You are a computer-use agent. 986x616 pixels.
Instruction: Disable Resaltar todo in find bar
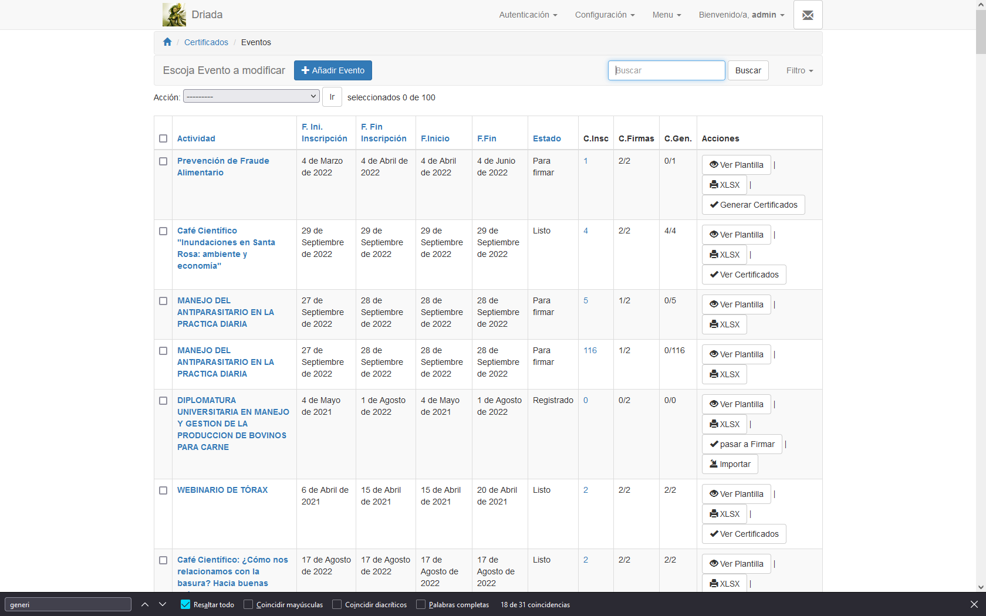point(185,604)
